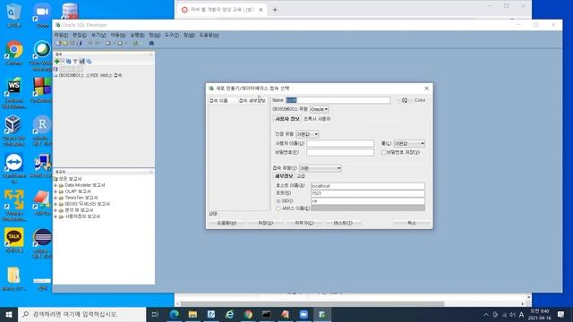
Task: Switch to the 프록시 사용자 tab
Action: (x=317, y=119)
